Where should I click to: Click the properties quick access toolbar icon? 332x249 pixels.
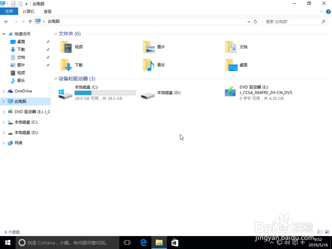pos(13,4)
